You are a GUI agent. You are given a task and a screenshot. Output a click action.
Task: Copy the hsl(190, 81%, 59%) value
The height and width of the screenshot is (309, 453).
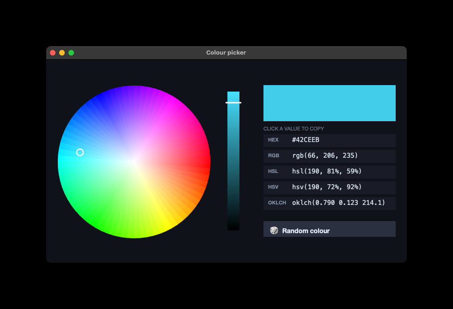[329, 172]
